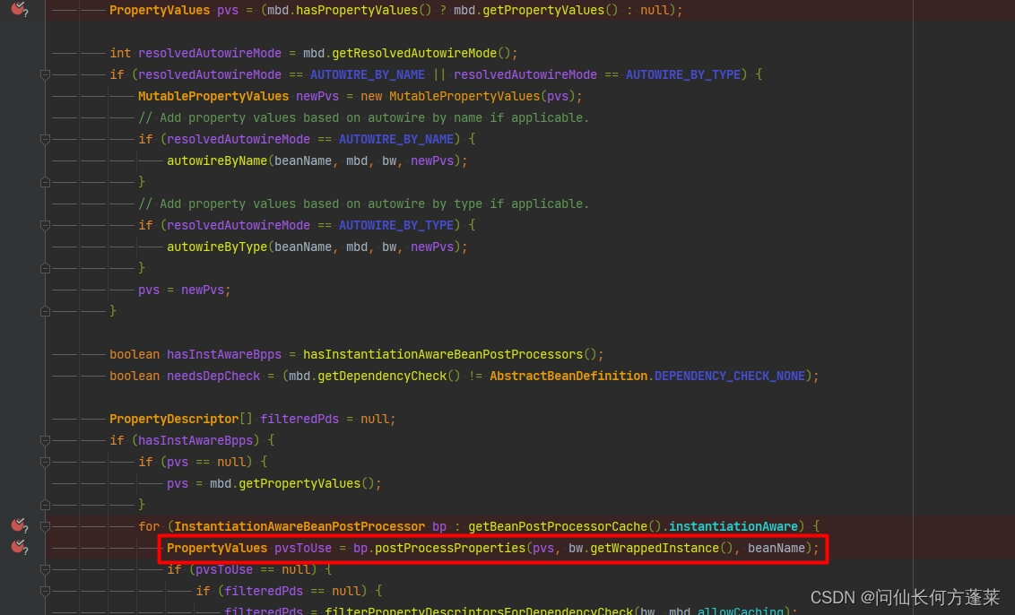Collapse the if (pvs == null) block
1015x615 pixels.
[46, 463]
